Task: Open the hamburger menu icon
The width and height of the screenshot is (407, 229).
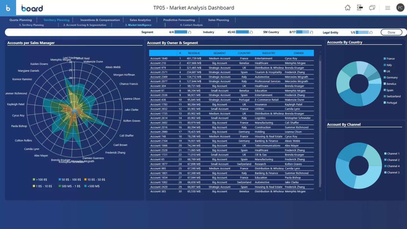Action: tap(387, 8)
